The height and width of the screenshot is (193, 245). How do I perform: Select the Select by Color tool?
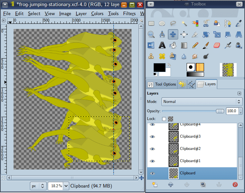point(195,23)
